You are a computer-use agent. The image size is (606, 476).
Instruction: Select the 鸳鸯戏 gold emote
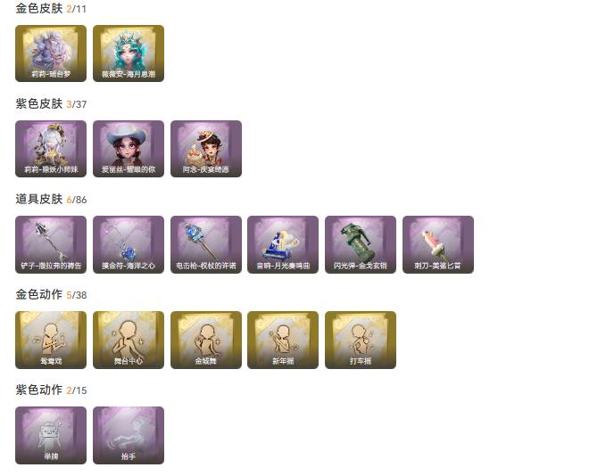[x=51, y=340]
